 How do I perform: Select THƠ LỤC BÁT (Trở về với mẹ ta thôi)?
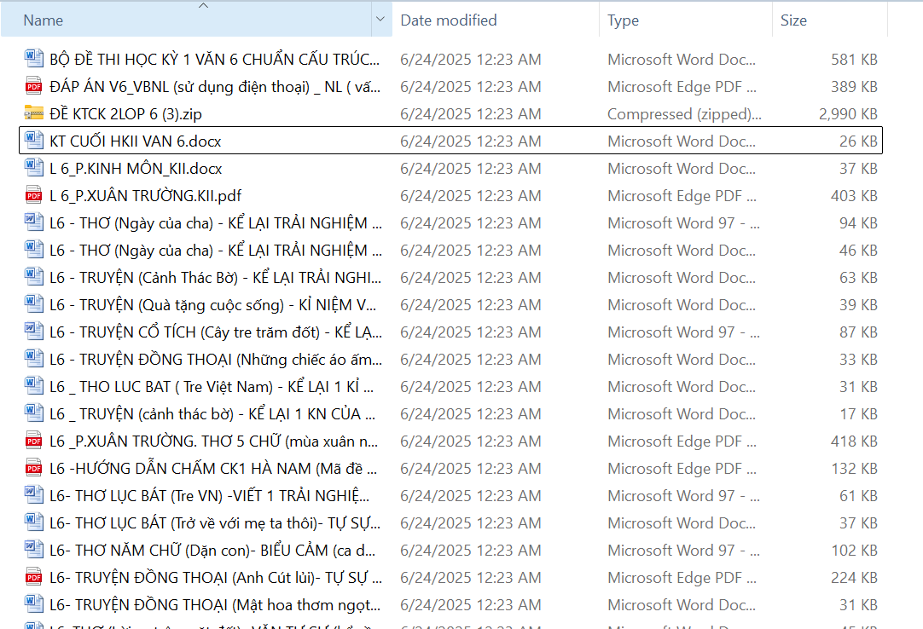[x=215, y=522]
